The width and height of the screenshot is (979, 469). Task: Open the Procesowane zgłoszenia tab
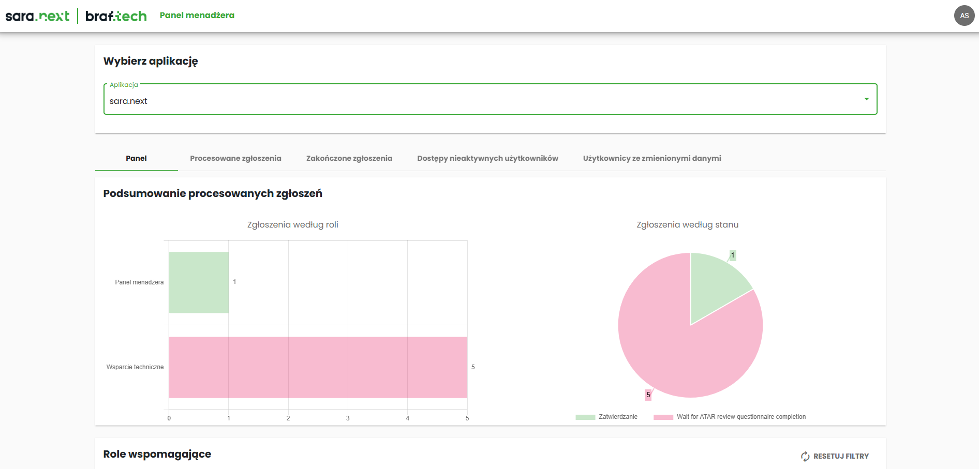point(235,158)
